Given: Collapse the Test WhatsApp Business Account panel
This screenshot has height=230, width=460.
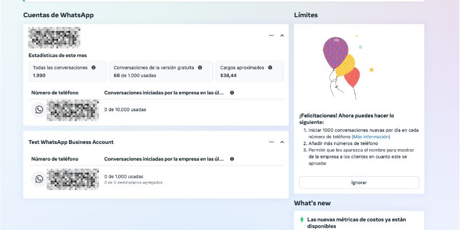Looking at the screenshot, I should click(x=282, y=142).
